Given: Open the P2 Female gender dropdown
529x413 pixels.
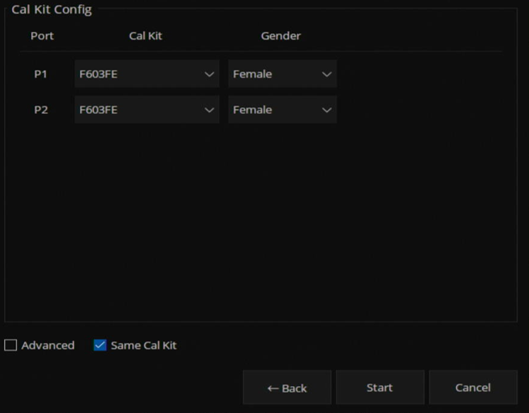Looking at the screenshot, I should pos(283,110).
